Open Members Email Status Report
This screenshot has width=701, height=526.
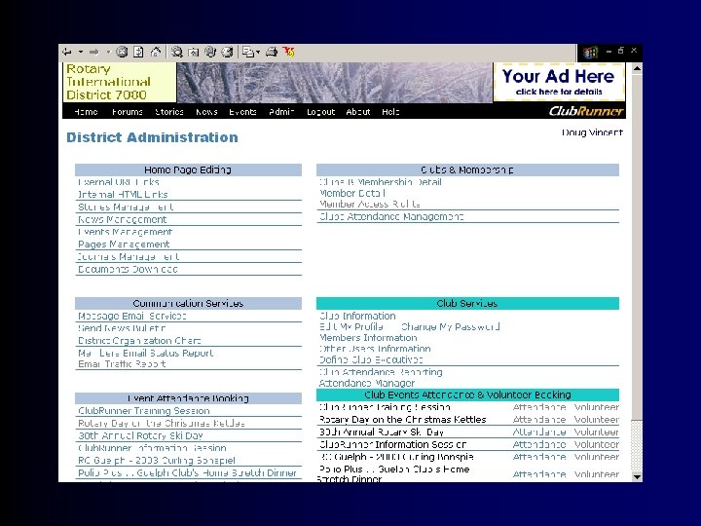tap(146, 353)
